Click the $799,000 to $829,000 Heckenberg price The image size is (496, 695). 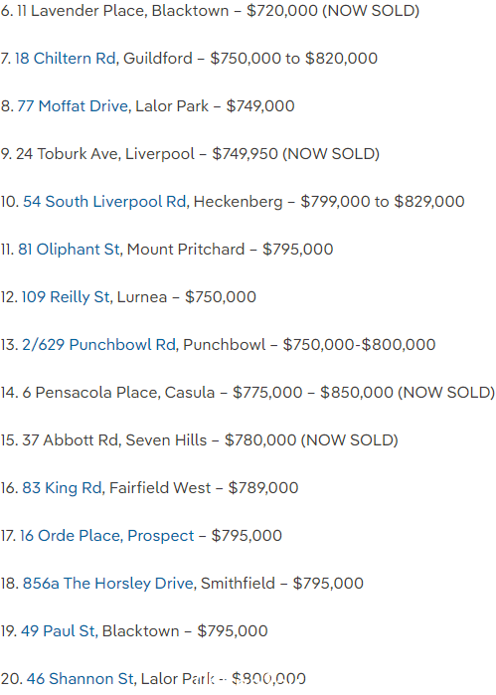pyautogui.click(x=383, y=201)
